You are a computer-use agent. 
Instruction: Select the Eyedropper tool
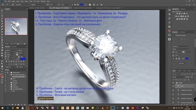[2, 24]
